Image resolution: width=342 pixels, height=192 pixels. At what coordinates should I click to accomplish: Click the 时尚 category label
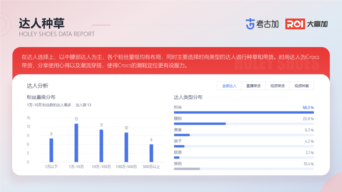click(x=178, y=107)
